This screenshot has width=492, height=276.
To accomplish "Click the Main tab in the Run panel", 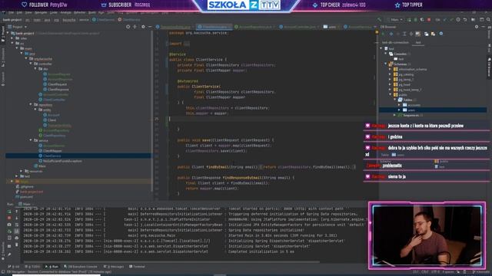I will tap(25, 204).
